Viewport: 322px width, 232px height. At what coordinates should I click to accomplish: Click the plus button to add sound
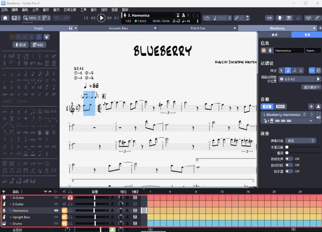pos(311,107)
